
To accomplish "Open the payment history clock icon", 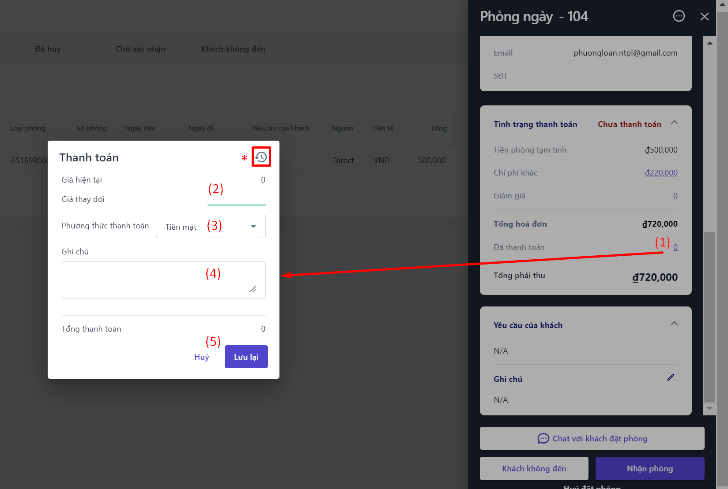I will pyautogui.click(x=261, y=157).
